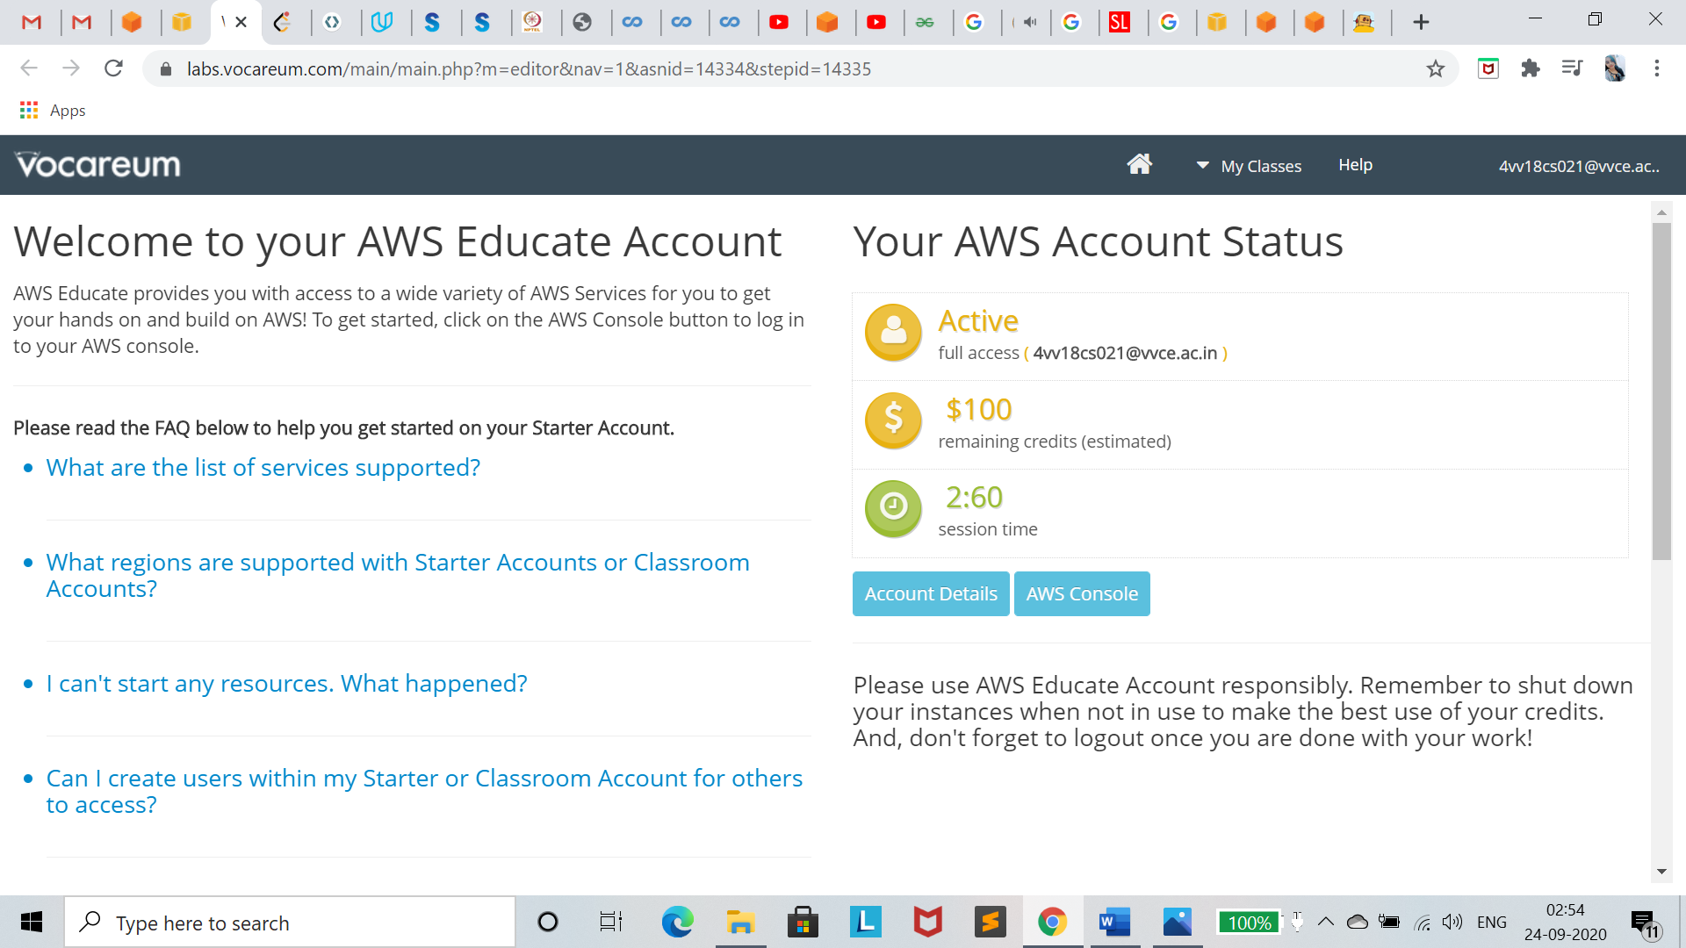Viewport: 1686px width, 948px height.
Task: Bookmark this page with the star icon
Action: (1435, 68)
